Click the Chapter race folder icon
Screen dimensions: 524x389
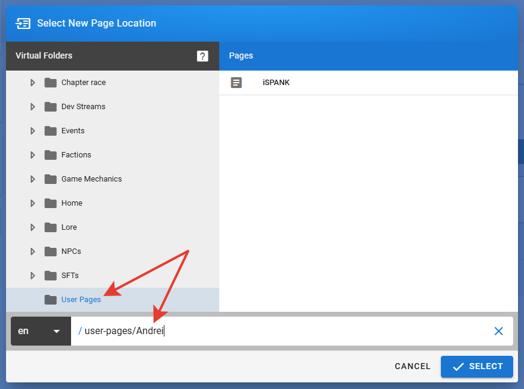coord(51,83)
